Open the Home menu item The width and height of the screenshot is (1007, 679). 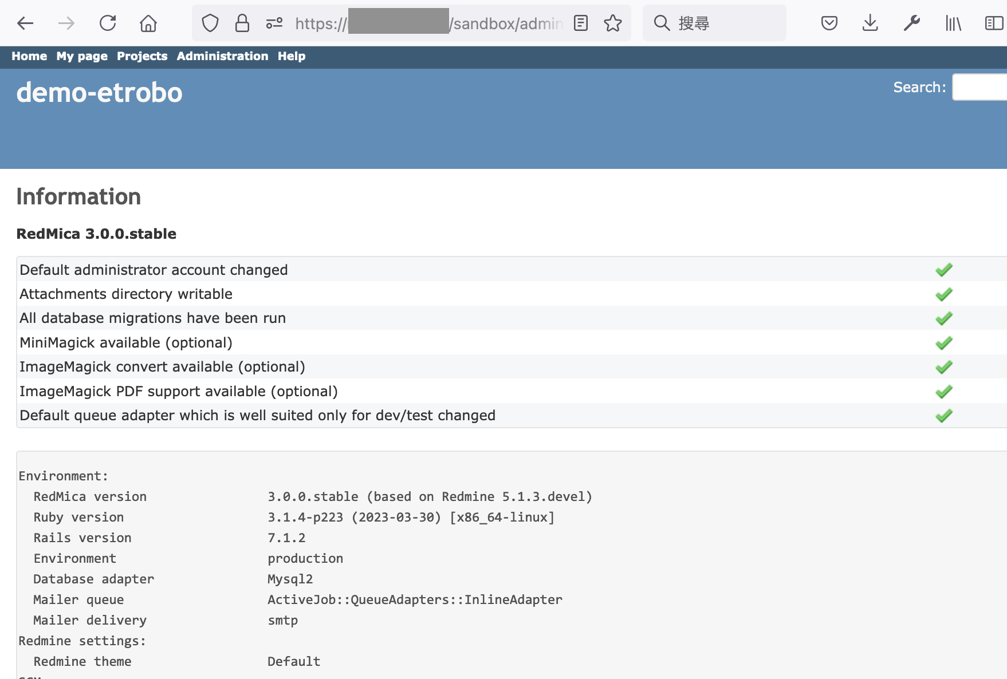point(29,56)
